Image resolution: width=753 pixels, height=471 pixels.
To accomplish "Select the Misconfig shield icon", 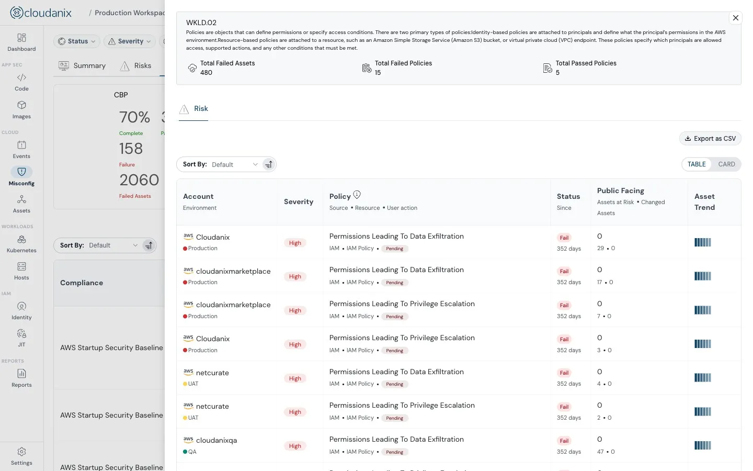I will point(21,172).
